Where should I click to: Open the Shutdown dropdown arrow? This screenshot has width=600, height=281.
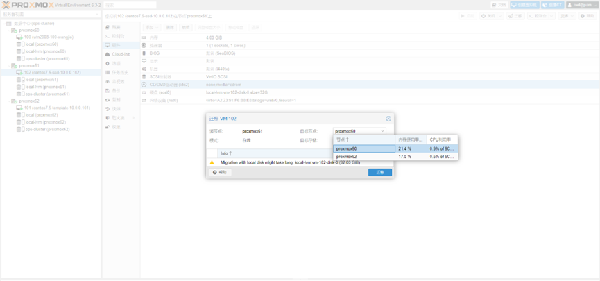[500, 16]
